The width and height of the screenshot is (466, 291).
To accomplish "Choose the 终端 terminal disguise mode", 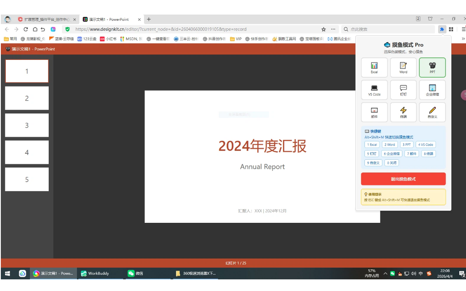I will pos(403,112).
